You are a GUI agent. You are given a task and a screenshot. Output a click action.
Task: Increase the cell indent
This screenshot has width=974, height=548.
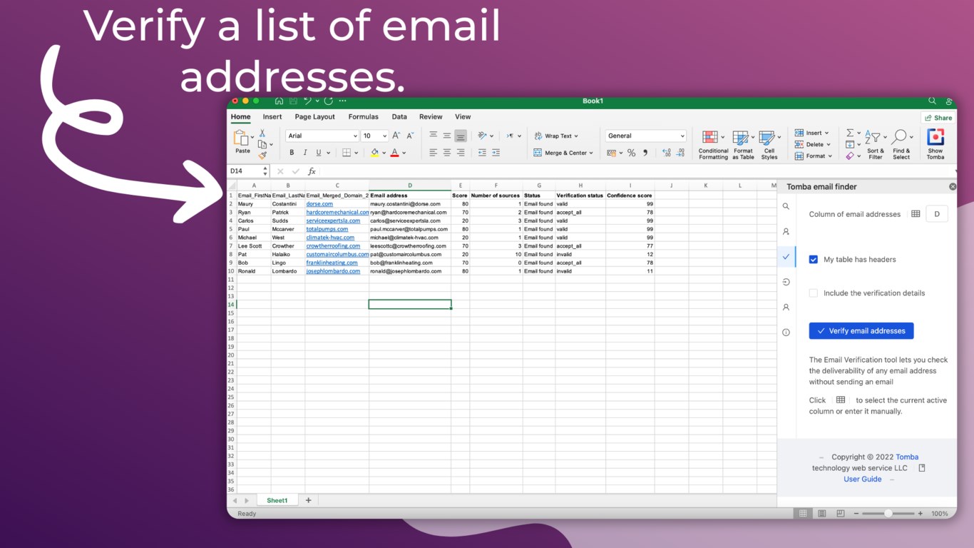496,153
